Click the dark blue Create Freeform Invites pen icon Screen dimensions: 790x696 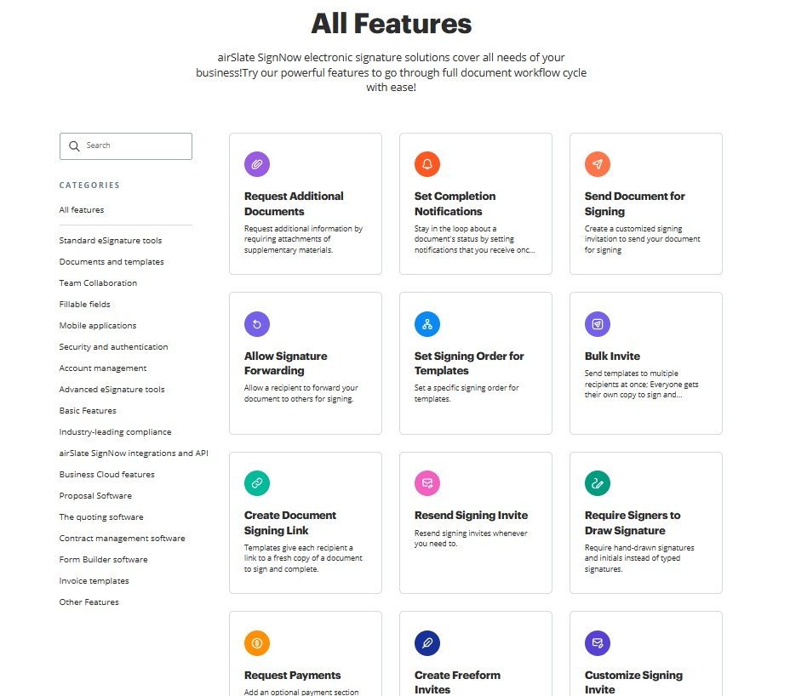coord(427,643)
